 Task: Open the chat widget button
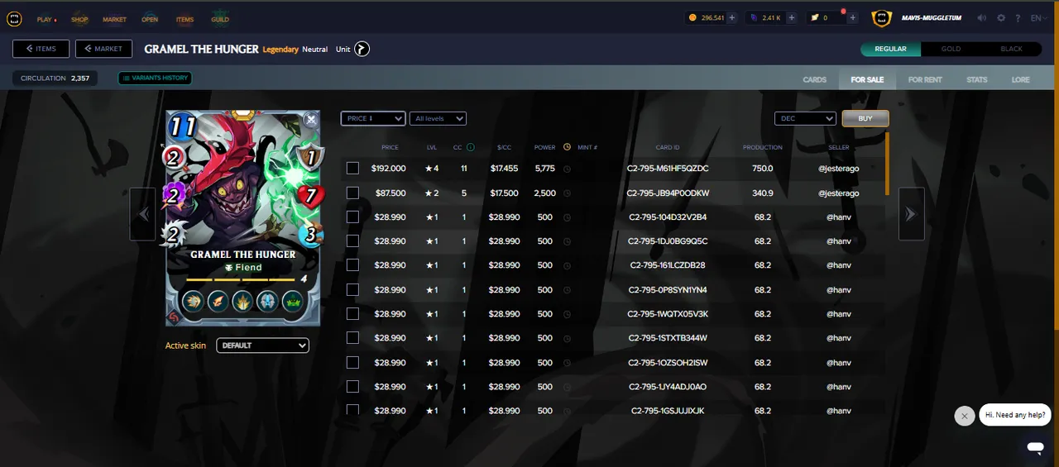click(1035, 447)
